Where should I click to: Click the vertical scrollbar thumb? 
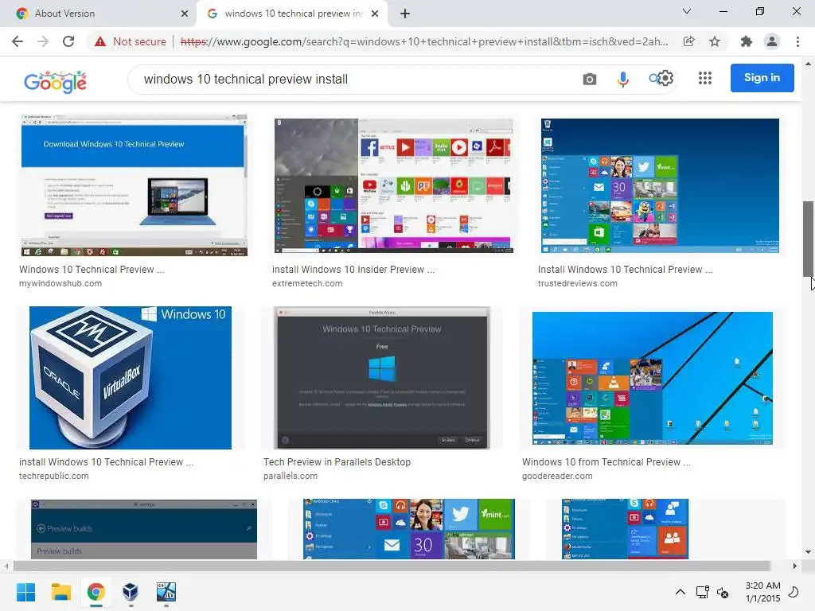[x=808, y=239]
